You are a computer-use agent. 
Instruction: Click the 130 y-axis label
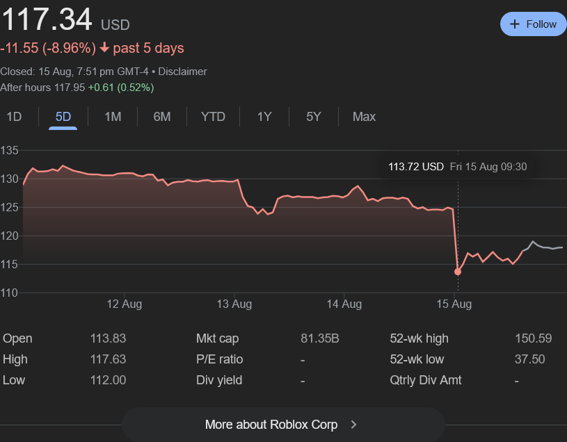pyautogui.click(x=9, y=179)
